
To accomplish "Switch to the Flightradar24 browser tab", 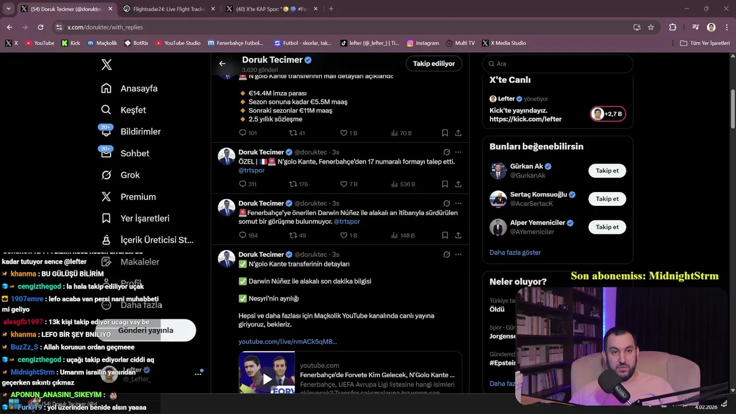I will (x=167, y=9).
